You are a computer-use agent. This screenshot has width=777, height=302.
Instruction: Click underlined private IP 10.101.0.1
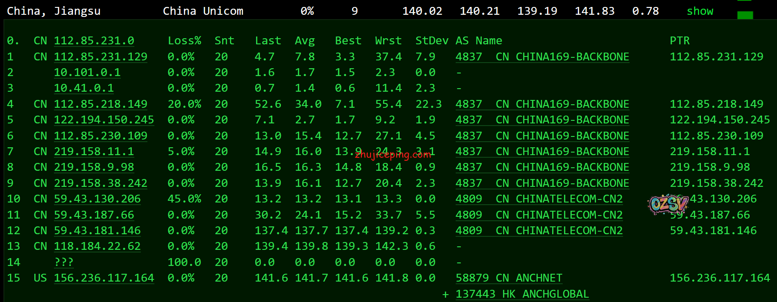click(87, 73)
